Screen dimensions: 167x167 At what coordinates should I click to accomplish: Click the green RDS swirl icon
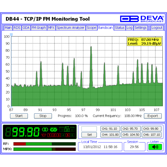tap(53, 129)
